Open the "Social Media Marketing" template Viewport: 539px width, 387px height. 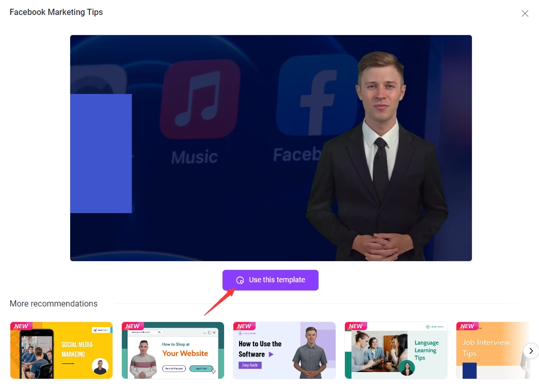[x=61, y=350]
